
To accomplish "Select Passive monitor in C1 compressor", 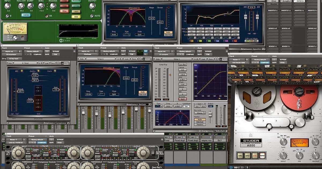I will 200,124.
